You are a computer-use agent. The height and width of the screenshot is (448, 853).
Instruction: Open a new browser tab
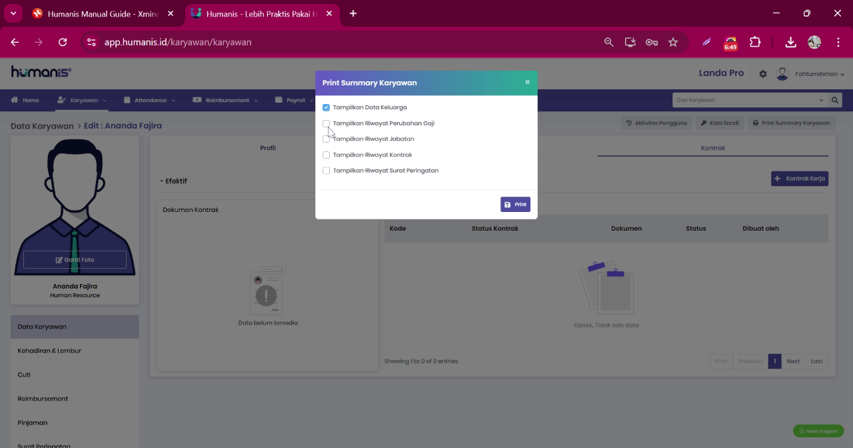[353, 13]
